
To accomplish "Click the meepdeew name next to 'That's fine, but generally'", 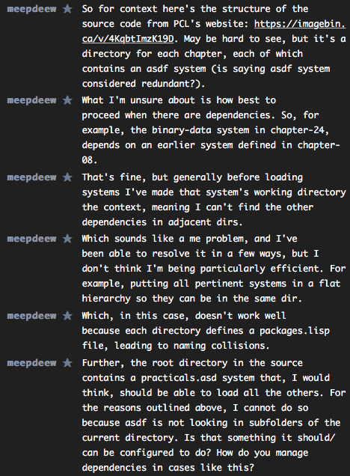I will (x=31, y=177).
